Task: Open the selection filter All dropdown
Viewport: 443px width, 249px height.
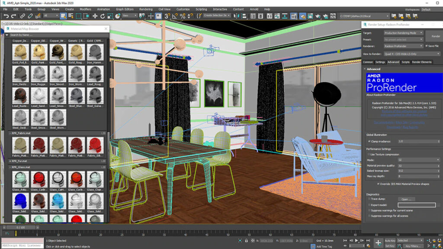Action: pos(51,16)
